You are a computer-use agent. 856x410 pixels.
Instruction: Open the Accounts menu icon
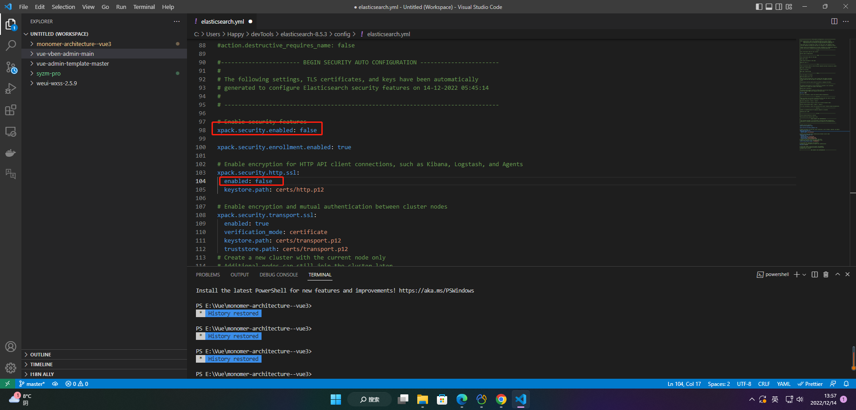pos(11,347)
